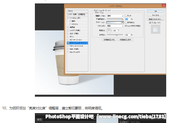The width and height of the screenshot is (185, 123).
Task: Enable the Contour (輪郭) checkbox
Action: pyautogui.click(x=70, y=21)
